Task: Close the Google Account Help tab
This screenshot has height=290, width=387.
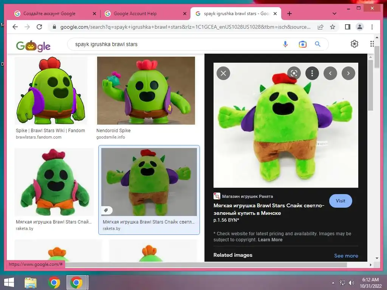Action: [x=184, y=14]
